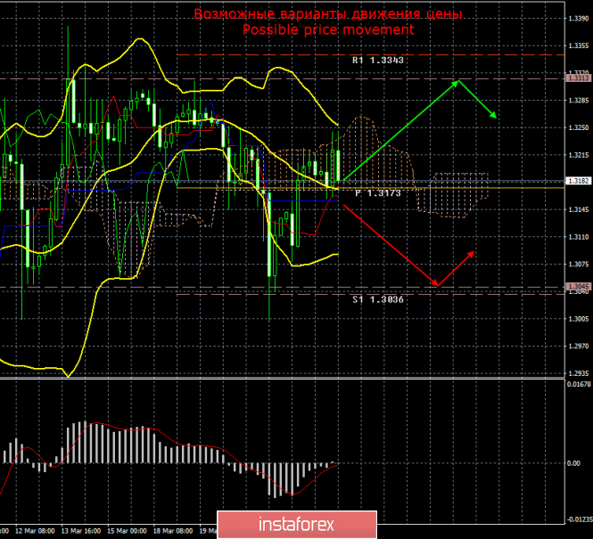Select the current price tag 1.3182
This screenshot has width=593, height=539.
point(579,182)
